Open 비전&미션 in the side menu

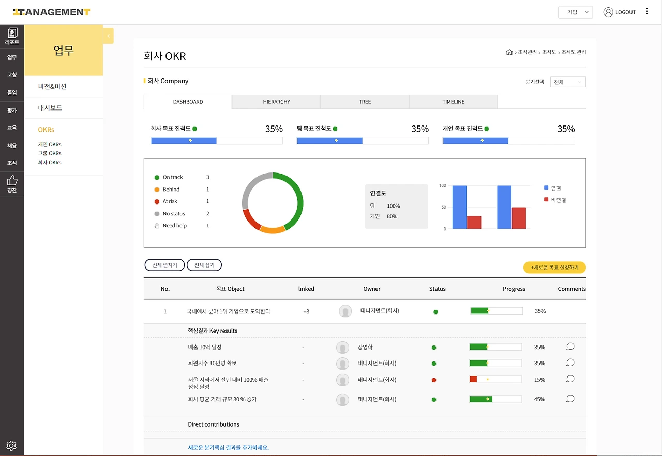click(x=52, y=86)
